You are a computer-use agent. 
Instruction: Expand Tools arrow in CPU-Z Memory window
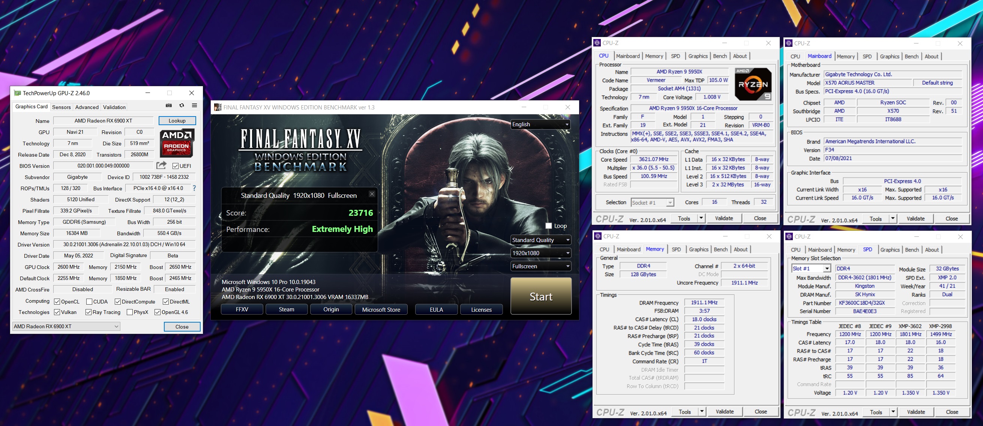point(702,411)
